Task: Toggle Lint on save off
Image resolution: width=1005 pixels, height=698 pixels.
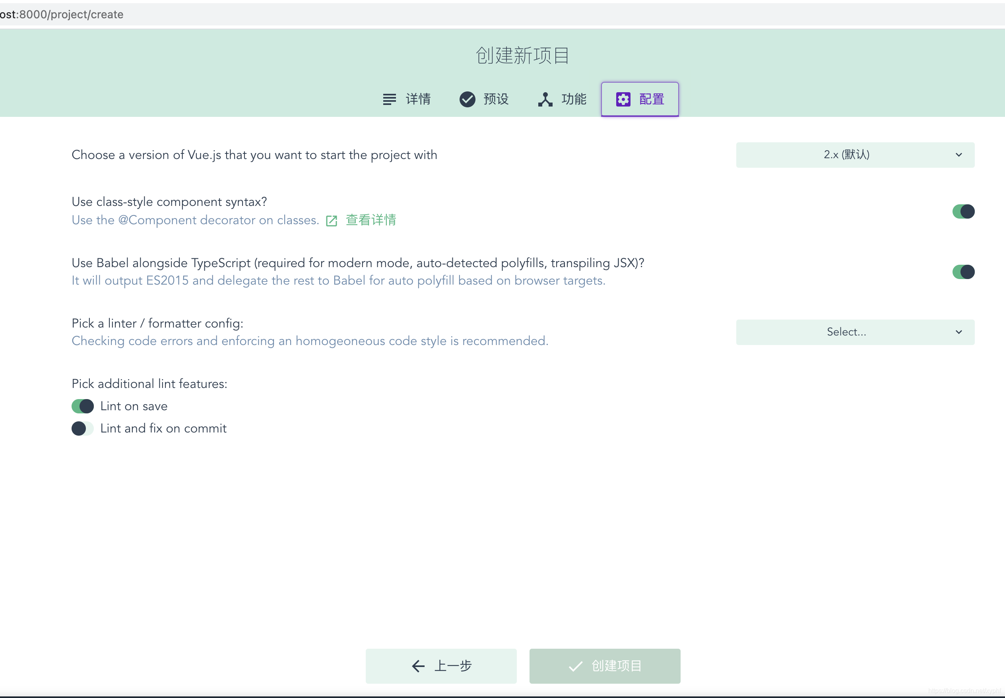Action: (83, 406)
